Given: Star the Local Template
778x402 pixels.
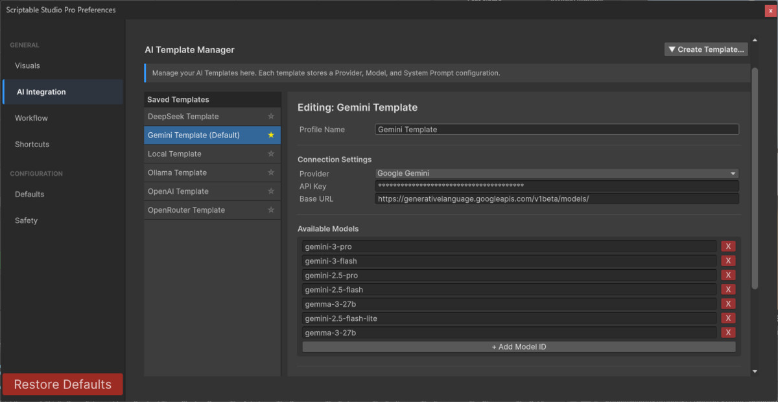Looking at the screenshot, I should pyautogui.click(x=272, y=154).
